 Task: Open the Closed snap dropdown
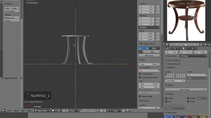117,111
